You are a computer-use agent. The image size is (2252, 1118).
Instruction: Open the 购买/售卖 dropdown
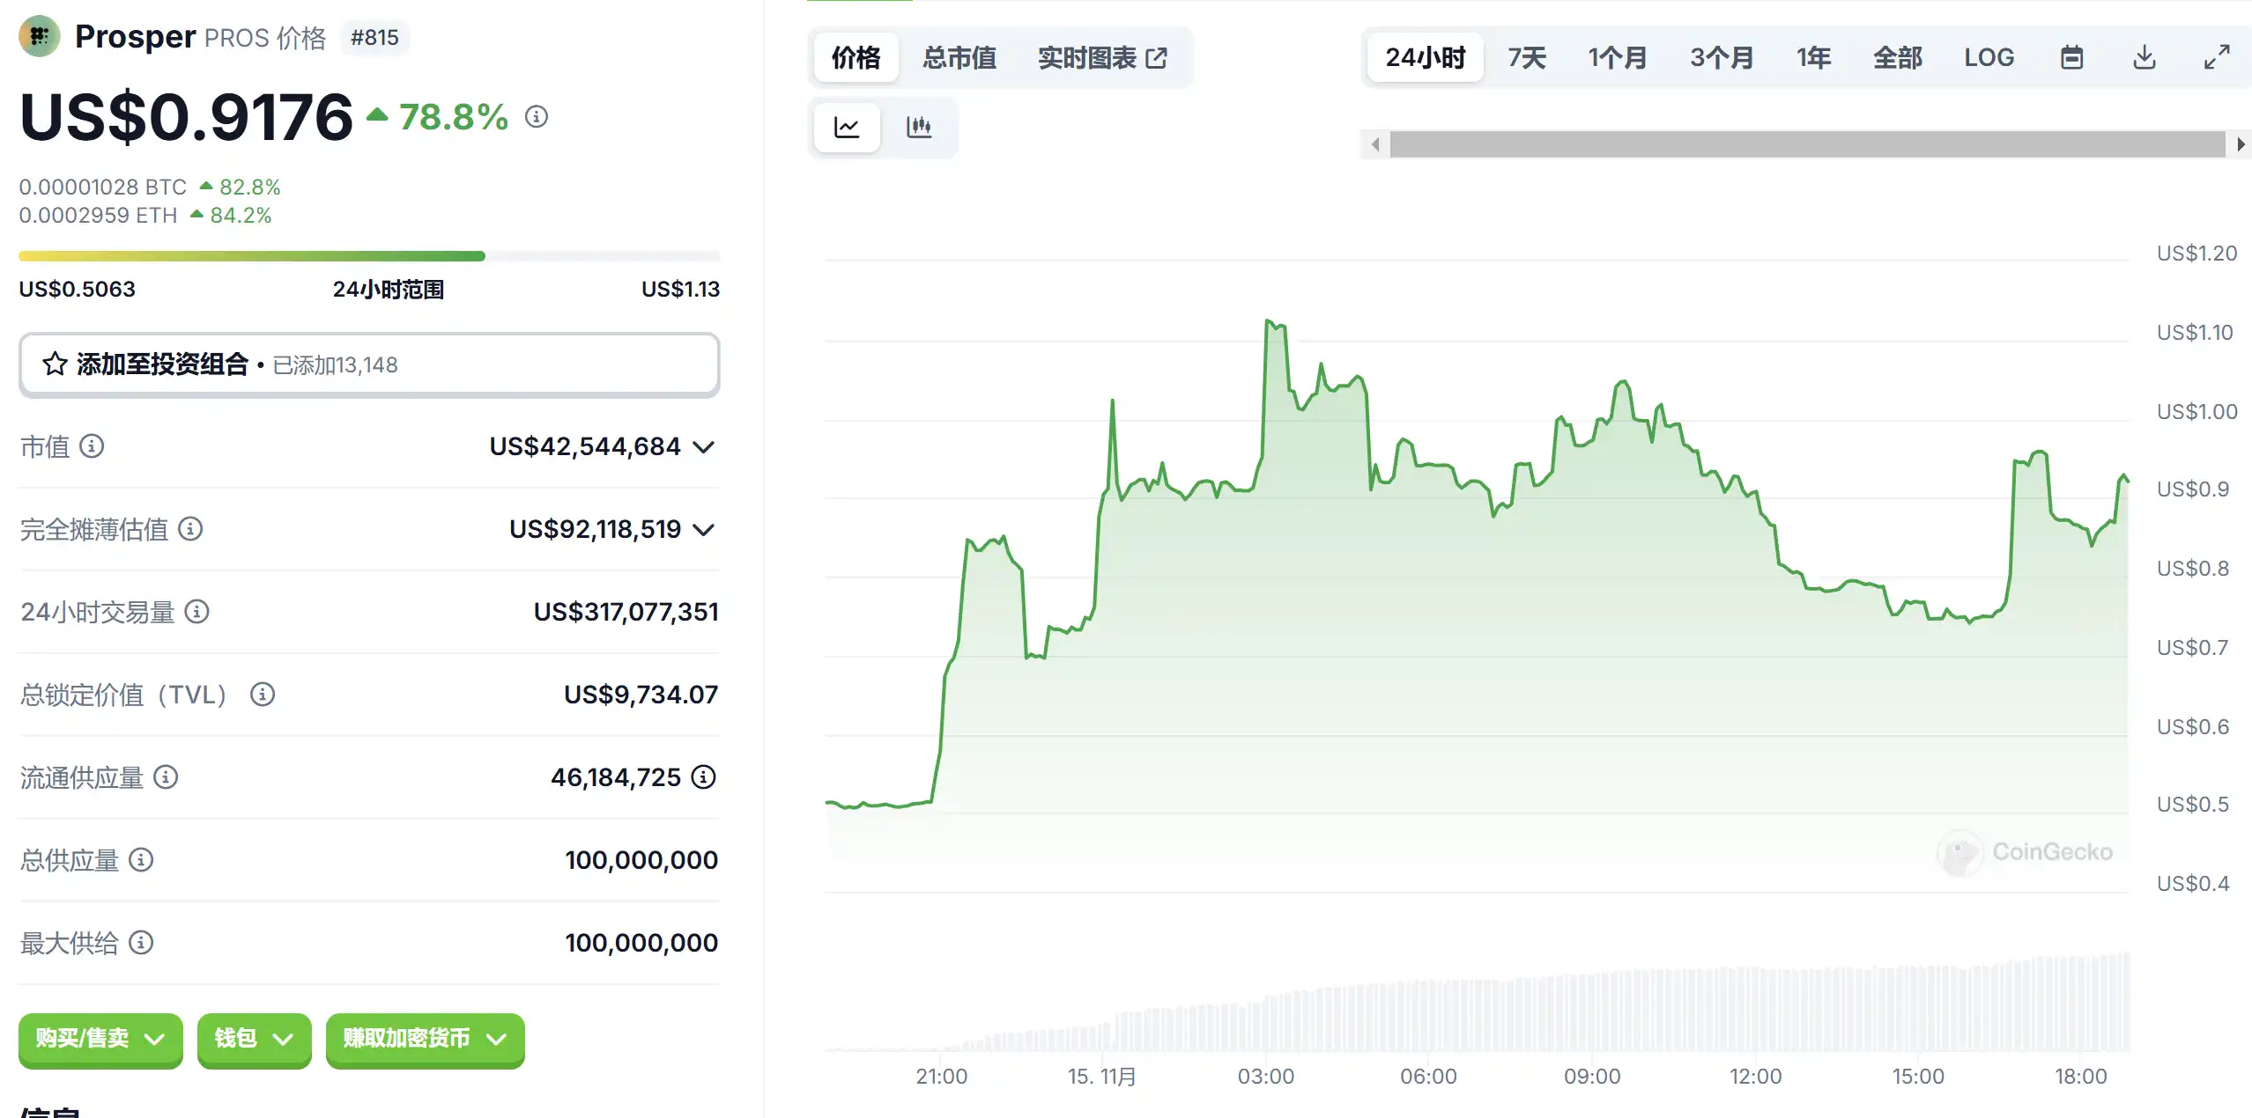[100, 1039]
